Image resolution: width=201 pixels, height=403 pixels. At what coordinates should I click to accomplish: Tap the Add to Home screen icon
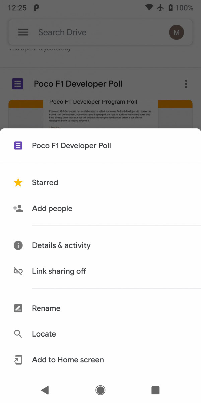pyautogui.click(x=18, y=360)
